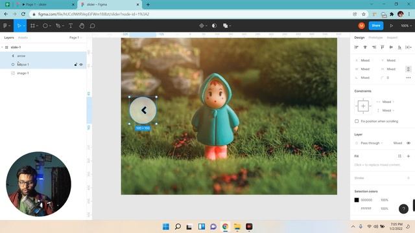Screen dimensions: 415x233
Task: Open fill style grid icon
Action: click(x=399, y=156)
